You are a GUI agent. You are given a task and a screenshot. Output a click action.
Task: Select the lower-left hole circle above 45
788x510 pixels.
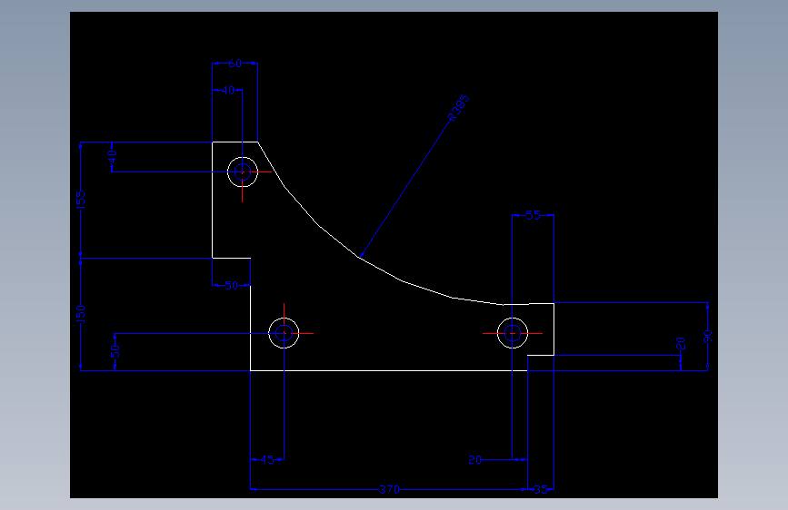coord(284,333)
